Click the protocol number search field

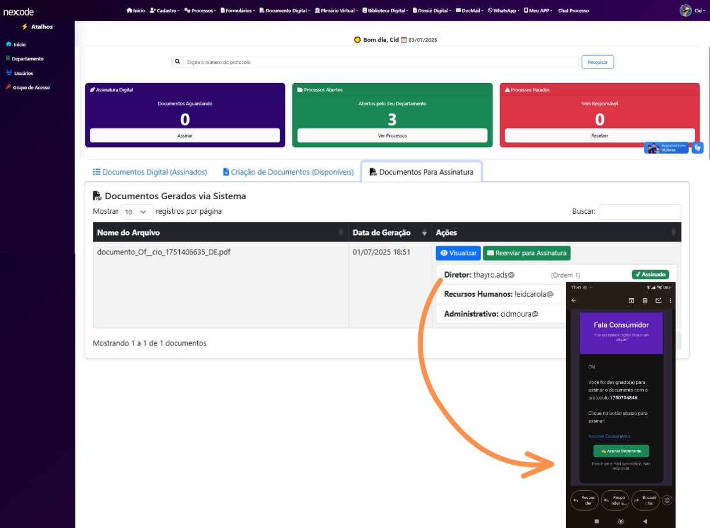tap(380, 62)
